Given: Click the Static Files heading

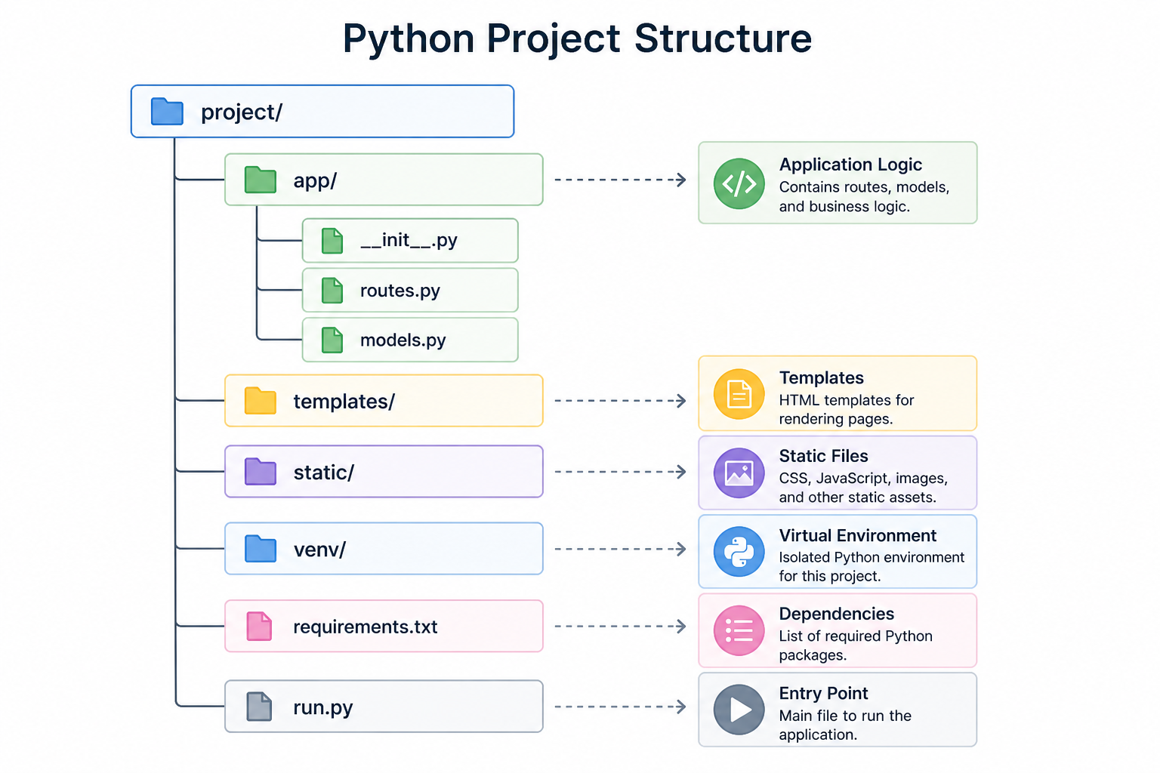Looking at the screenshot, I should pos(823,456).
